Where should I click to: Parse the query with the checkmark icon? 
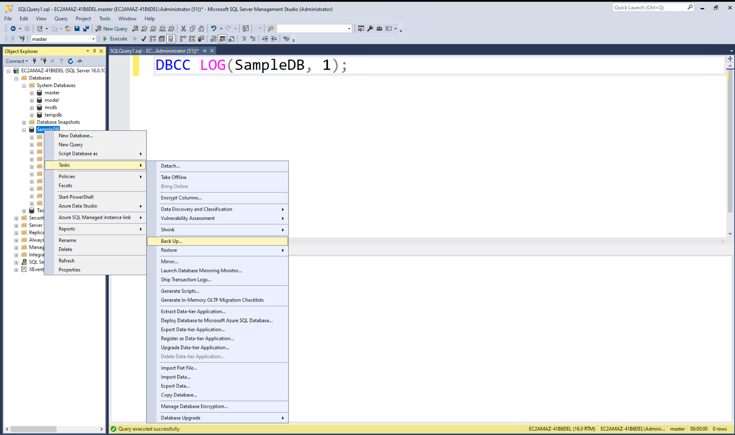[143, 39]
